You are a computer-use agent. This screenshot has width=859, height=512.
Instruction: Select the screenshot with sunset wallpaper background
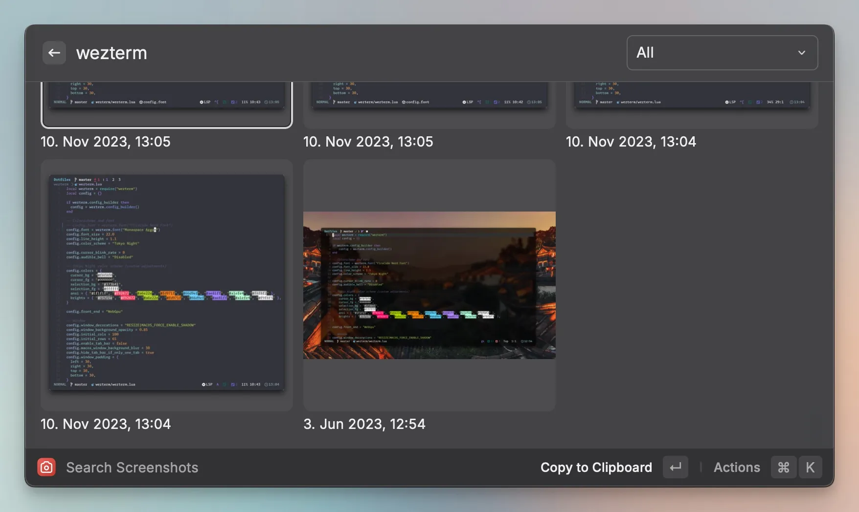(429, 285)
